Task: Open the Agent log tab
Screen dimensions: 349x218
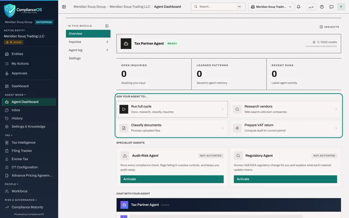Action: [x=88, y=50]
